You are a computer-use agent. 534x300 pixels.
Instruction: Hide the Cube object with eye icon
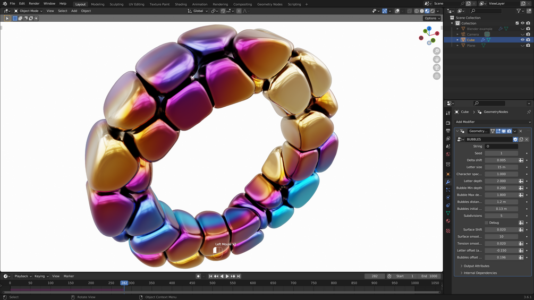[x=522, y=40]
